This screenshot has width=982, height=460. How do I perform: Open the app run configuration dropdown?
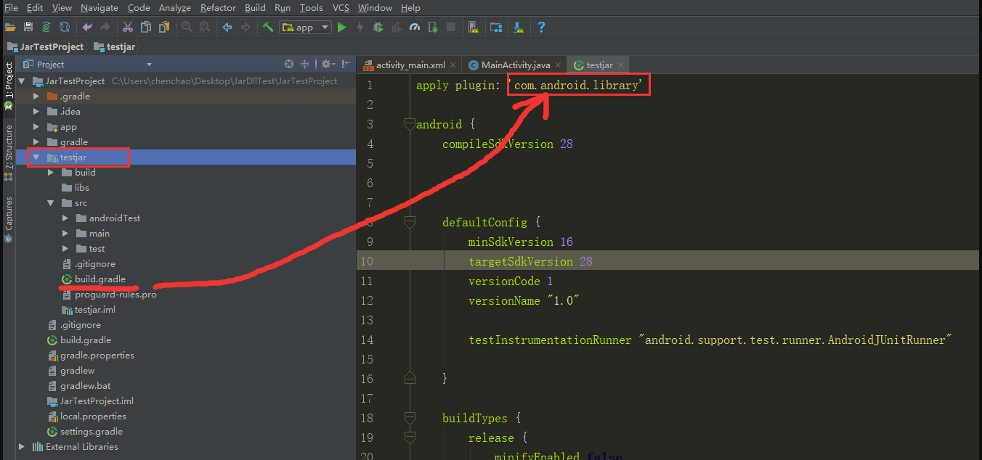tap(305, 28)
